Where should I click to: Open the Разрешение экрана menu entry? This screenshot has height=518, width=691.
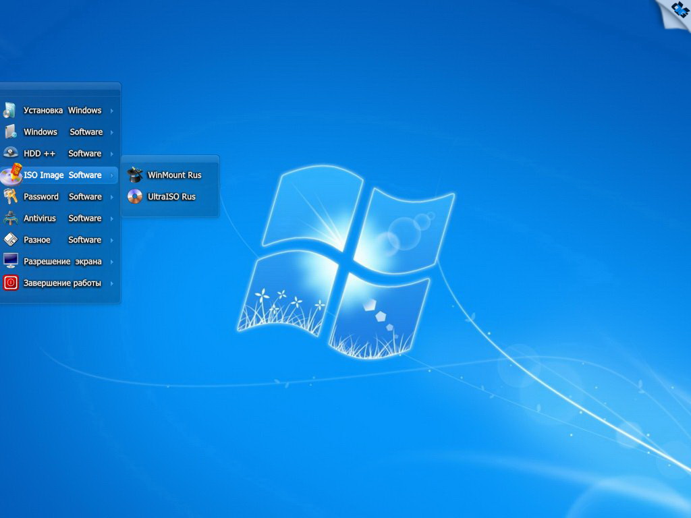point(59,261)
